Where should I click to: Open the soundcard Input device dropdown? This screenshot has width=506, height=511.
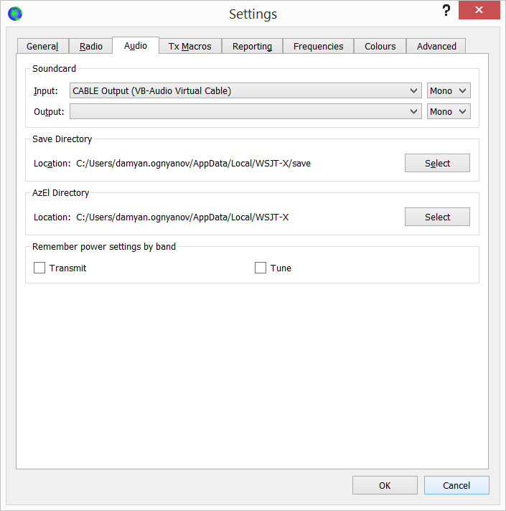point(245,90)
